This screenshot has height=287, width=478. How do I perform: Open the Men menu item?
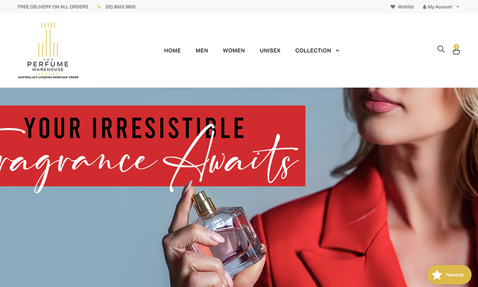pos(202,51)
